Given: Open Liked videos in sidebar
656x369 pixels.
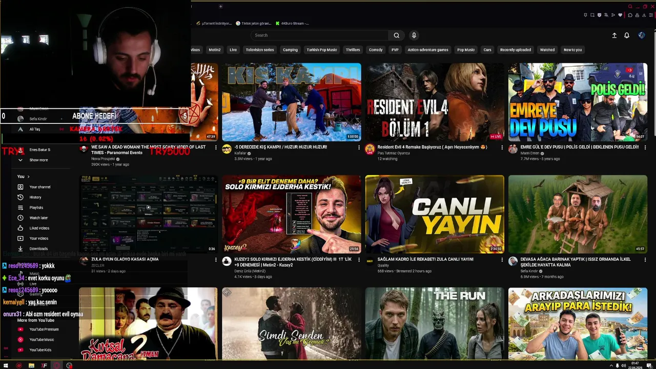Looking at the screenshot, I should click(x=39, y=228).
